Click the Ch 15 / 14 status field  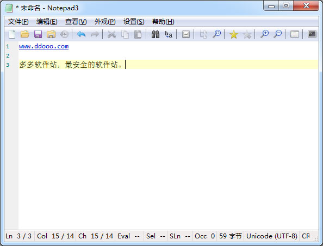pyautogui.click(x=96, y=236)
